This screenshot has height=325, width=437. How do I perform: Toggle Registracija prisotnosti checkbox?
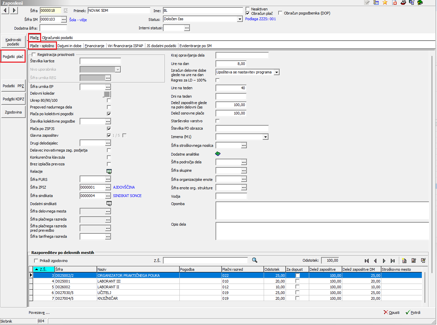click(34, 55)
